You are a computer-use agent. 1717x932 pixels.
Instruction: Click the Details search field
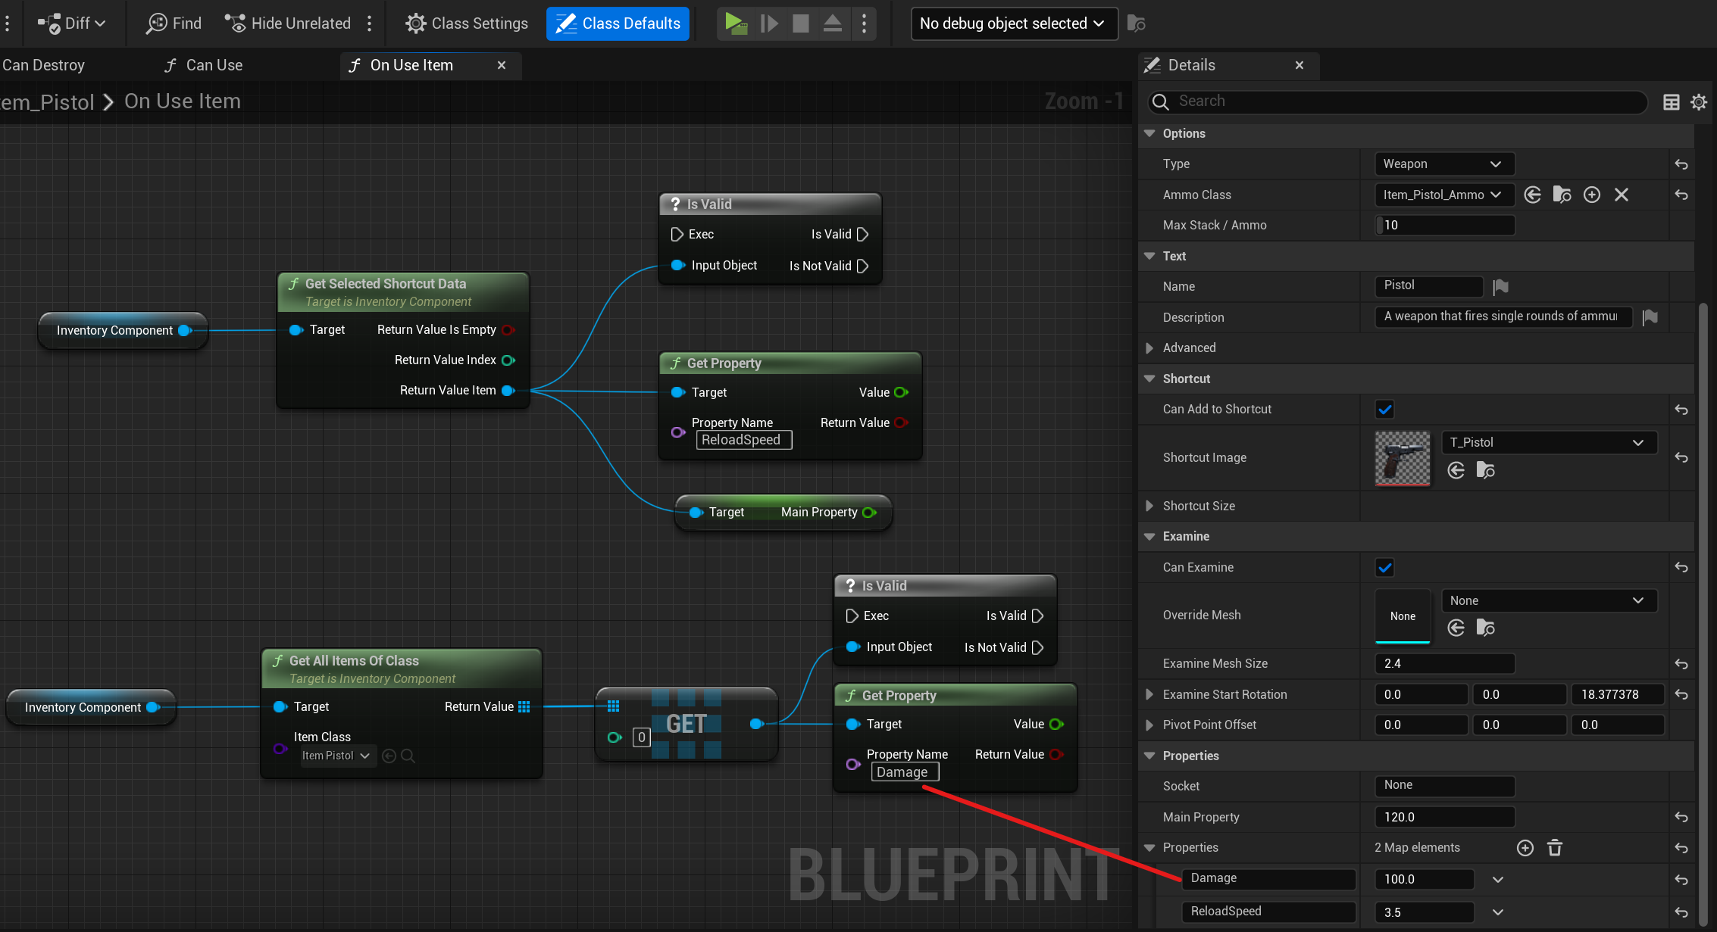pos(1398,101)
